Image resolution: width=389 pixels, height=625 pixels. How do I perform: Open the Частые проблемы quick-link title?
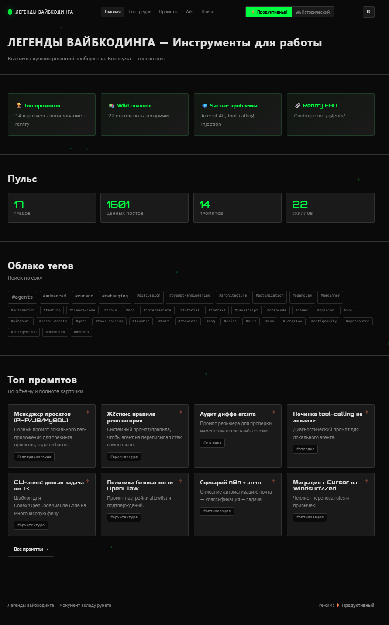point(234,106)
